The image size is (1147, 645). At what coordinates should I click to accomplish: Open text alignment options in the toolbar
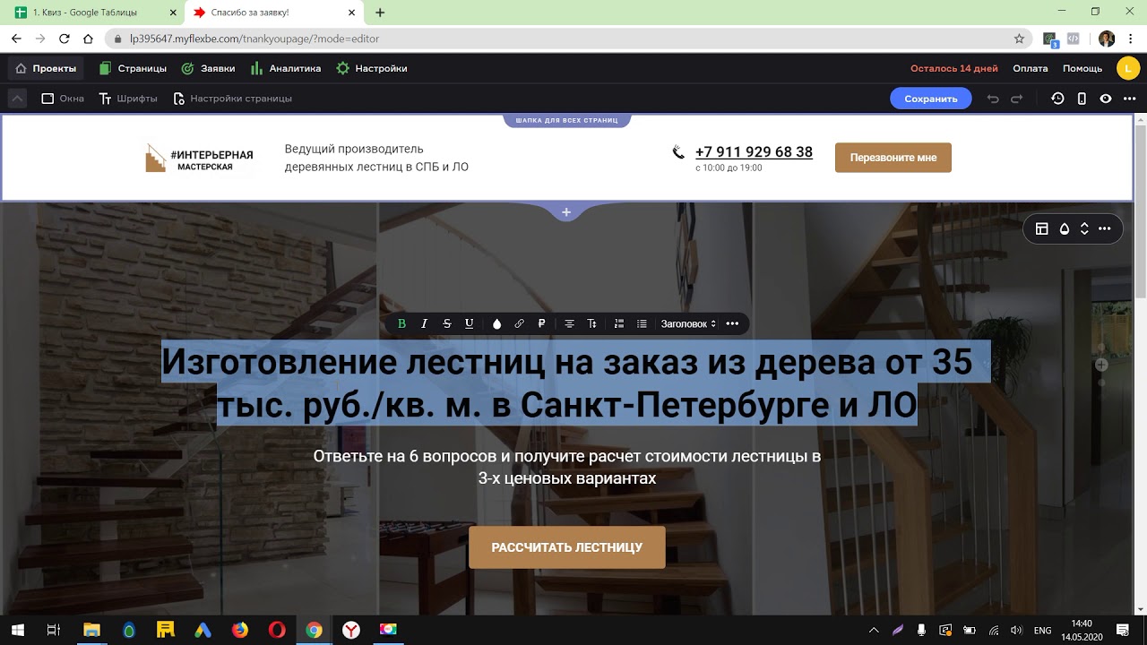click(569, 323)
